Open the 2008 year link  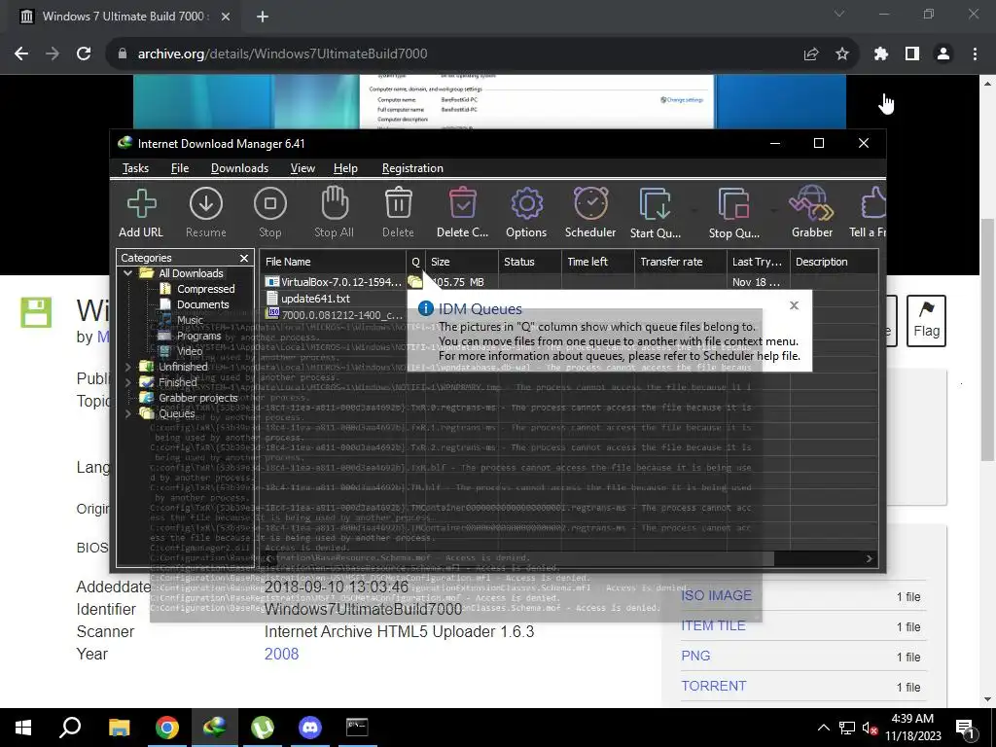click(281, 655)
